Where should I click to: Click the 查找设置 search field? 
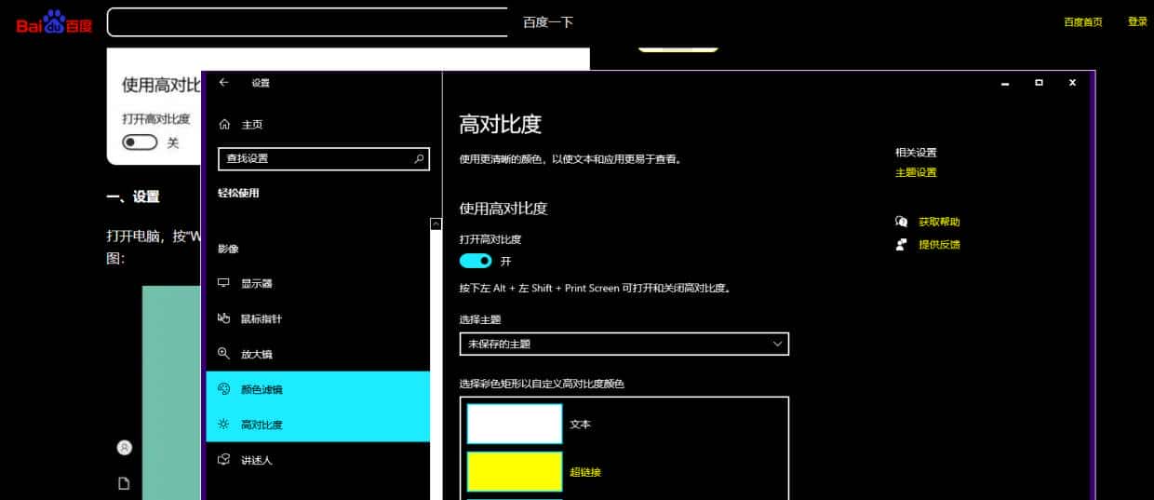tap(324, 158)
